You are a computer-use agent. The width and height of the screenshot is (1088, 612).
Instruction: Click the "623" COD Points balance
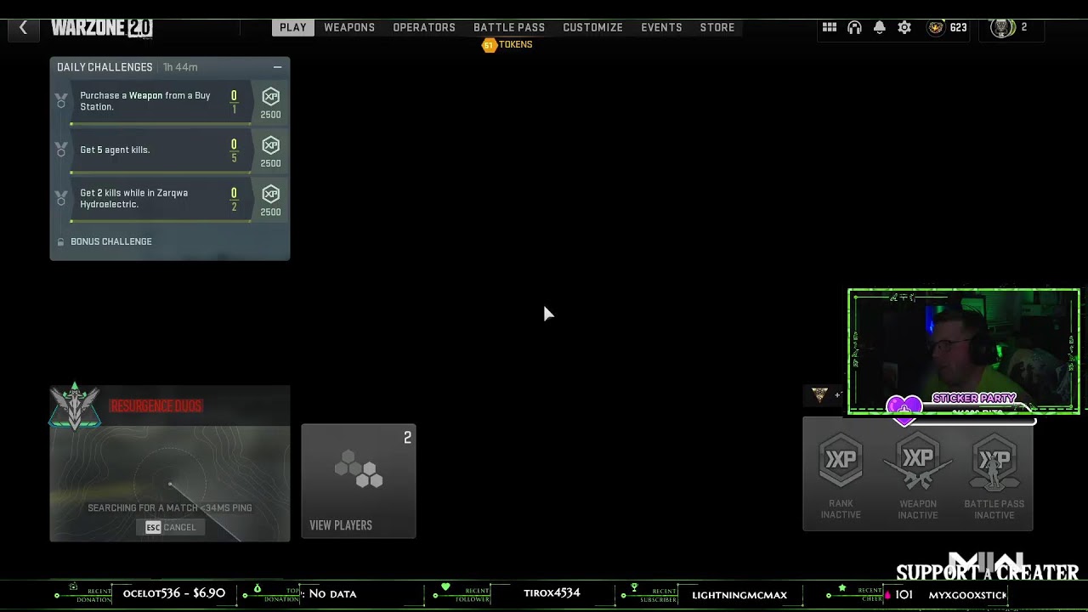tap(958, 27)
